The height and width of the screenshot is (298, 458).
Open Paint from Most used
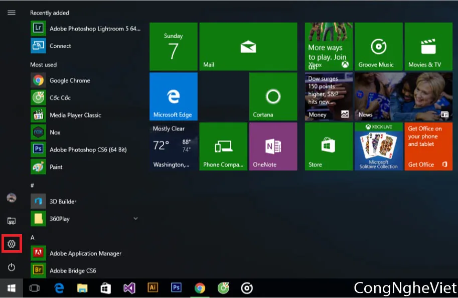coord(86,166)
